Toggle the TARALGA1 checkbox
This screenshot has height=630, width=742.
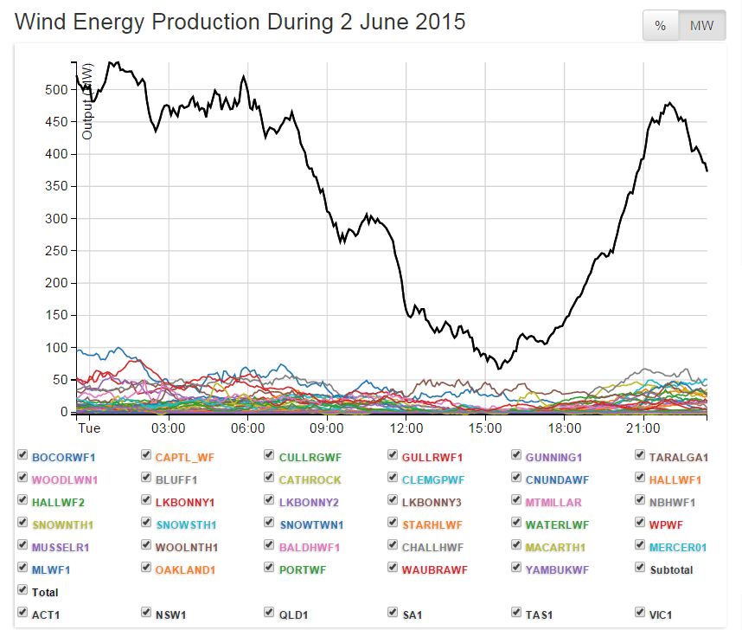[x=640, y=455]
